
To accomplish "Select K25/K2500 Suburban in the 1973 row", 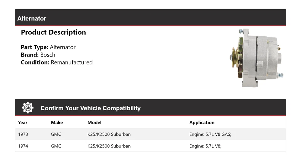I will tap(109, 134).
